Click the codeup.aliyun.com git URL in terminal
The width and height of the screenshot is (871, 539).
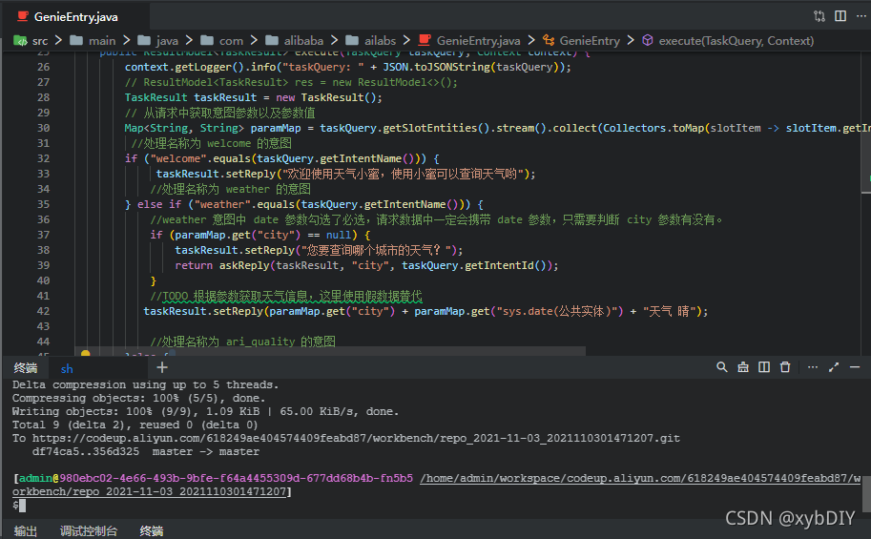coord(356,439)
